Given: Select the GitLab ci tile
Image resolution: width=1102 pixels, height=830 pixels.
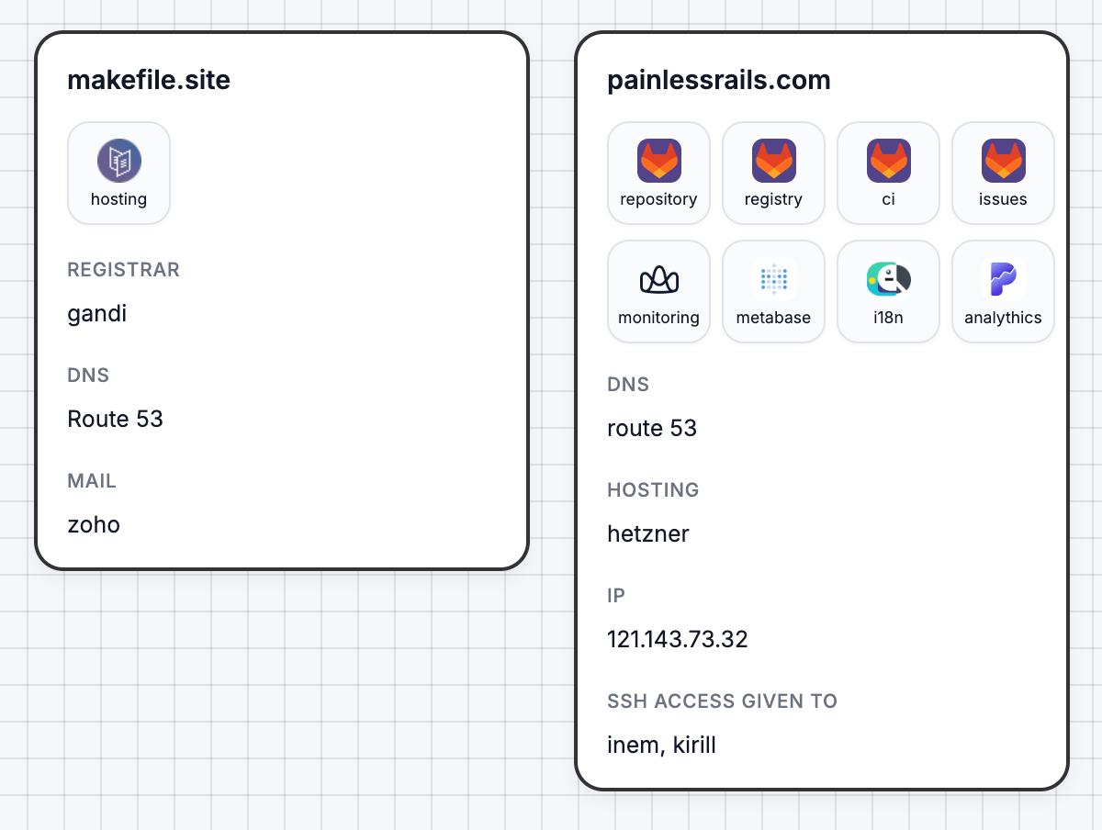Looking at the screenshot, I should 888,173.
